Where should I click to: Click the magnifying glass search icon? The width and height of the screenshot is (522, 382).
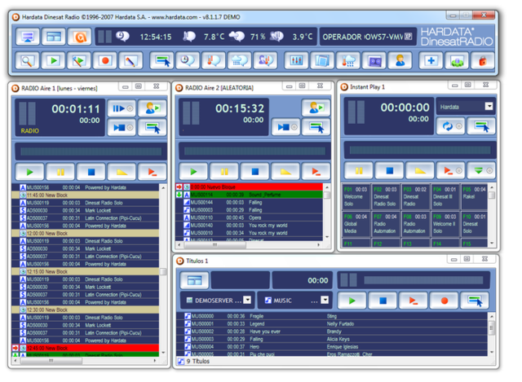(x=27, y=61)
